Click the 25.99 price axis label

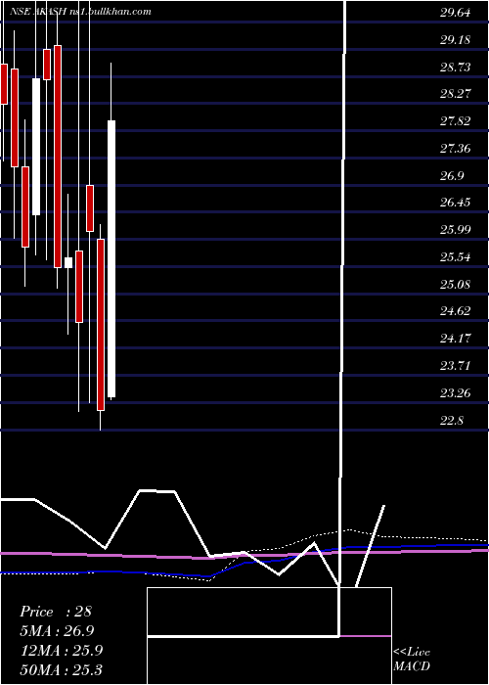456,229
